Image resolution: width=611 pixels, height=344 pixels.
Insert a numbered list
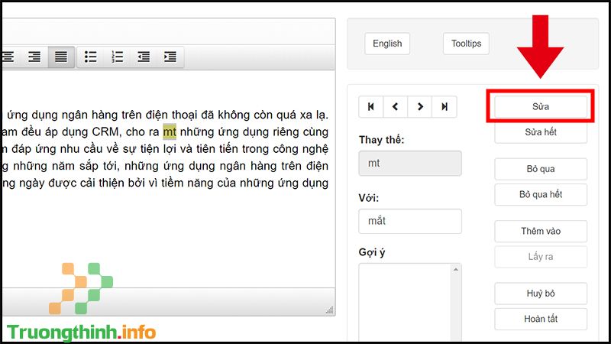pos(117,57)
